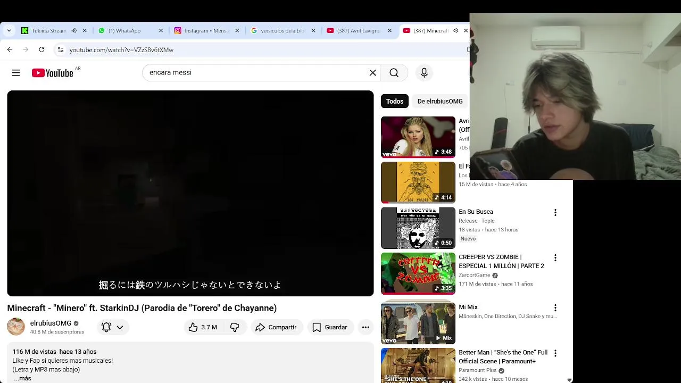The image size is (681, 383).
Task: Click the address bar URL
Action: pyautogui.click(x=121, y=50)
